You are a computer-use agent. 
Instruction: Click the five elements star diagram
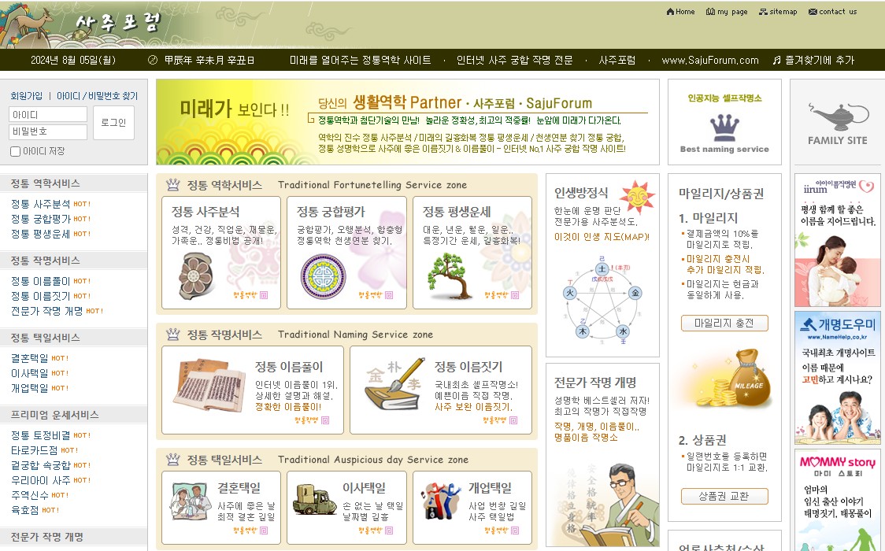(603, 299)
